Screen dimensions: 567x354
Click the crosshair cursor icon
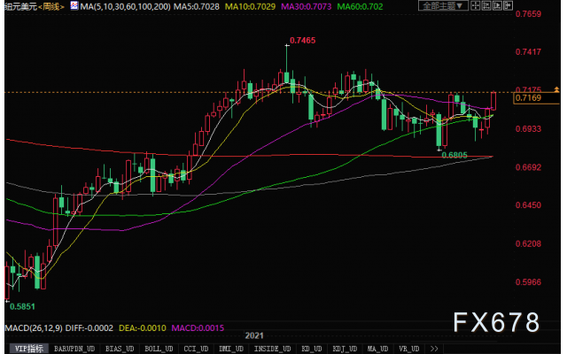click(x=476, y=5)
